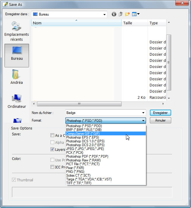Click the file list scroll up arrow
Image resolution: width=191 pixels, height=208 pixels.
(x=169, y=23)
